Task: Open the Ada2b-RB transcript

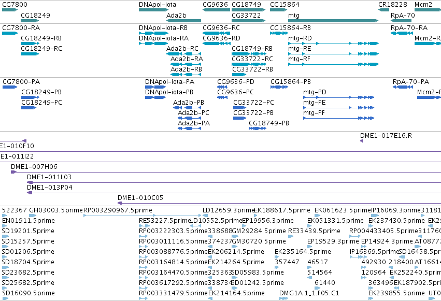Action: click(186, 75)
